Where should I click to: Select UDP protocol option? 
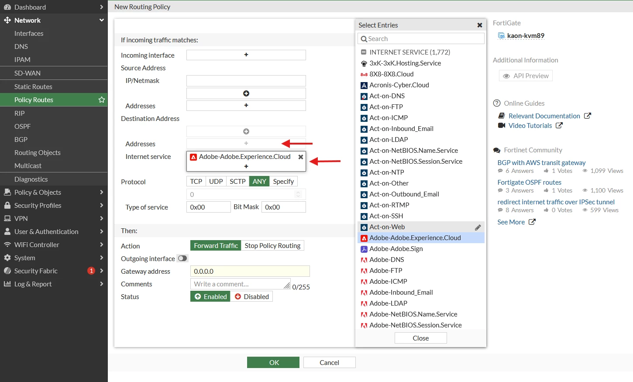tap(216, 182)
